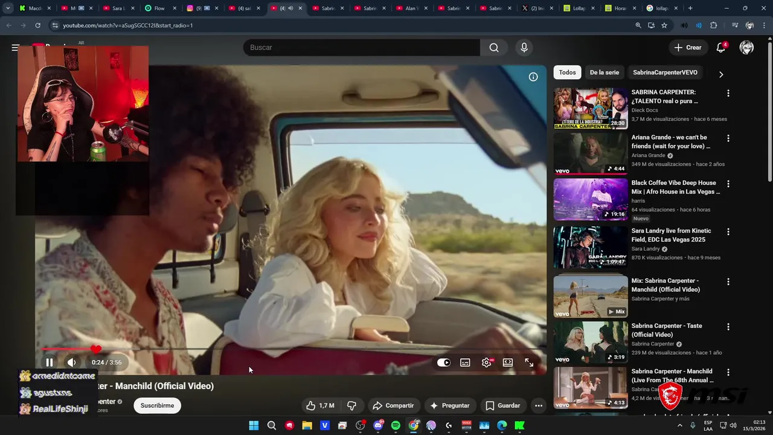Viewport: 773px width, 435px height.
Task: Open the Windows Start menu
Action: coord(254,425)
